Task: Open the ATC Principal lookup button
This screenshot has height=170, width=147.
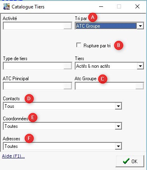Action: tap(68, 86)
